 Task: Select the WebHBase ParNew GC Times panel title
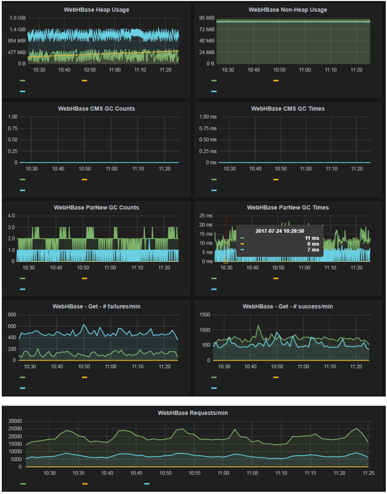[287, 207]
